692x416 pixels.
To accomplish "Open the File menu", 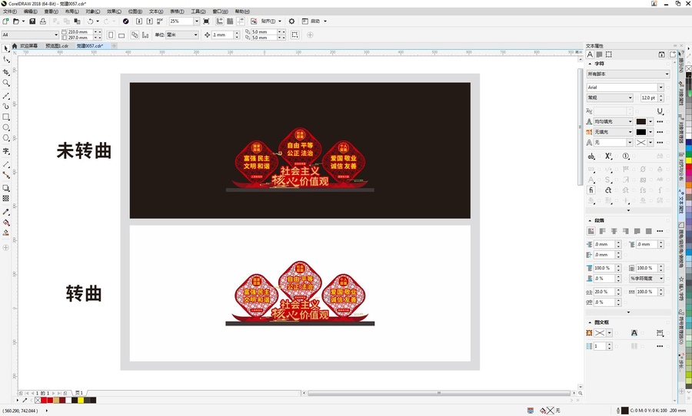I will click(10, 12).
